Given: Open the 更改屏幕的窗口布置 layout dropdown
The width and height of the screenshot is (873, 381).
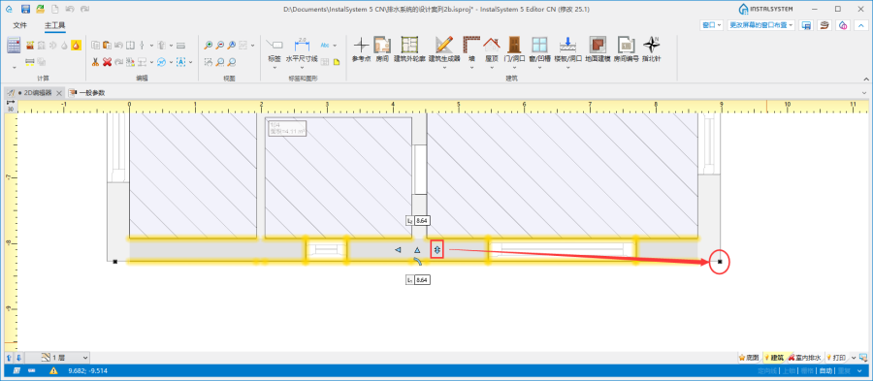Looking at the screenshot, I should [761, 25].
